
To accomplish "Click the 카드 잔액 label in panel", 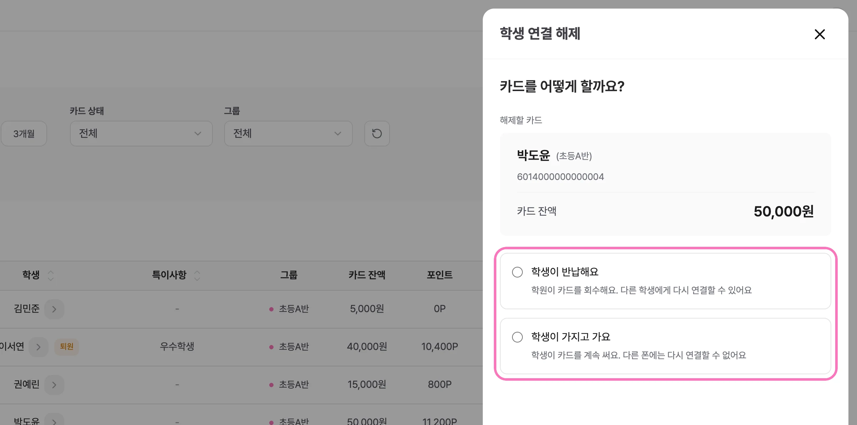I will (x=537, y=211).
